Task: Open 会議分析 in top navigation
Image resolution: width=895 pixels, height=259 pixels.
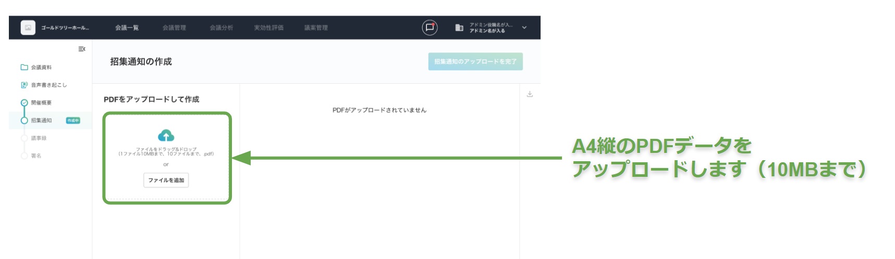Action: (x=222, y=28)
